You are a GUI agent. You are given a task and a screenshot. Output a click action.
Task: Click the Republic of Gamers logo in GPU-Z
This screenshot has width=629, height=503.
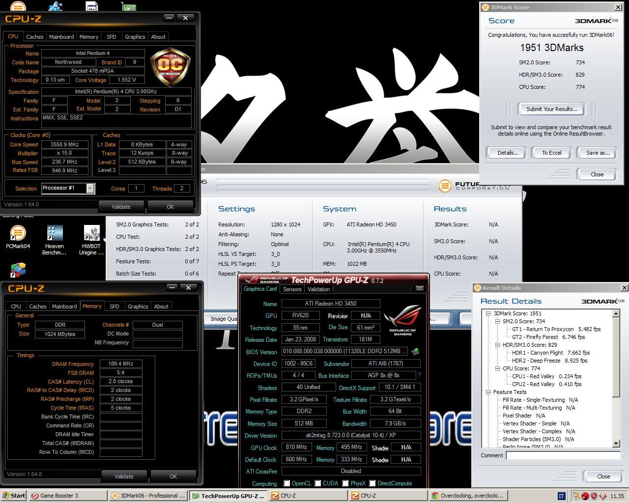[402, 319]
